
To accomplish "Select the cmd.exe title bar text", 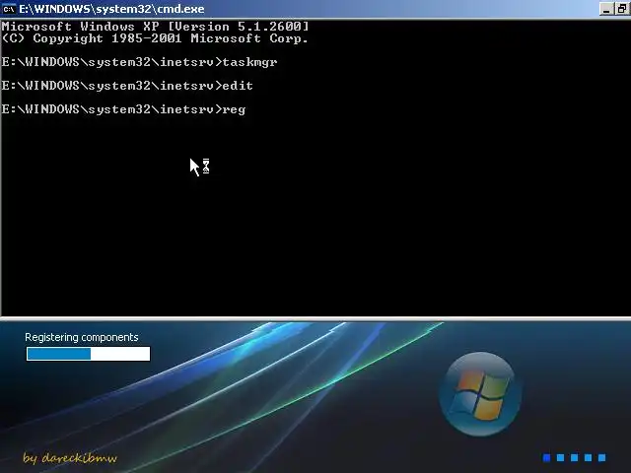I will pyautogui.click(x=111, y=9).
